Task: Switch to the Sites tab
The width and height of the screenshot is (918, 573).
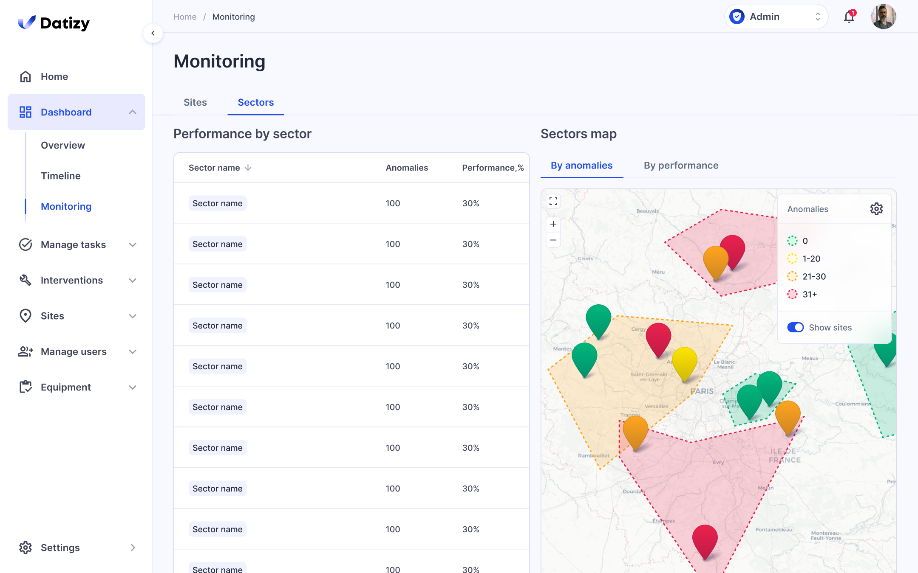Action: pos(195,102)
